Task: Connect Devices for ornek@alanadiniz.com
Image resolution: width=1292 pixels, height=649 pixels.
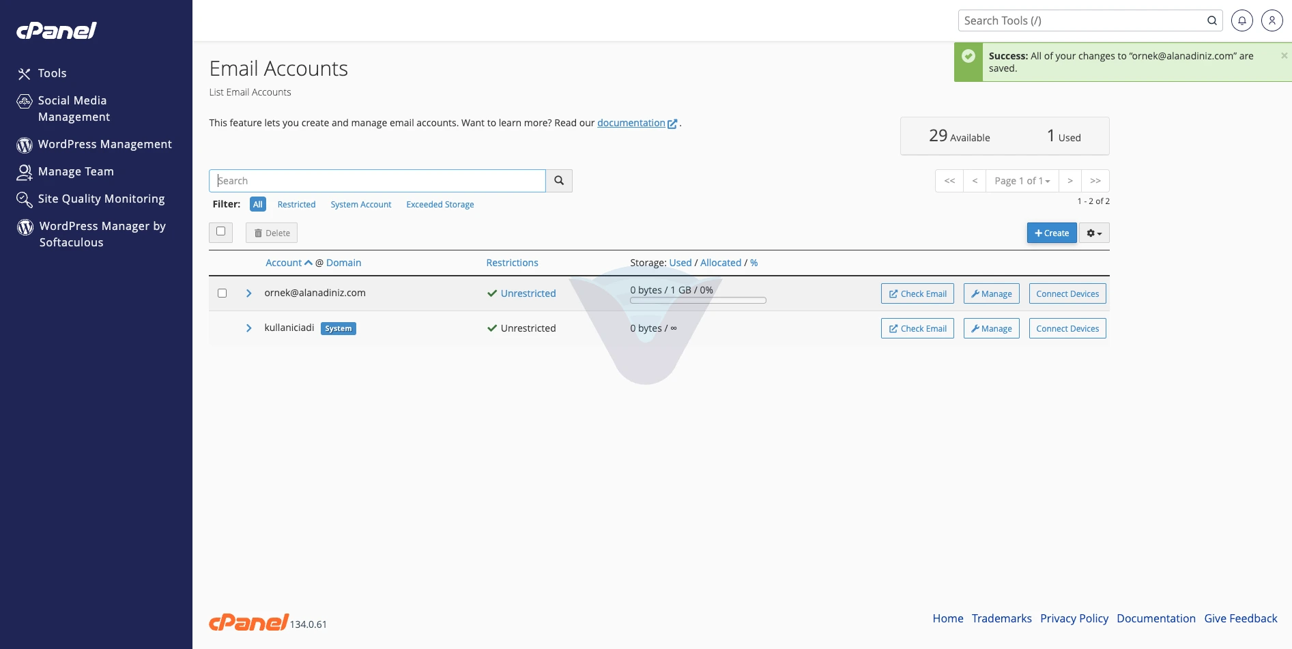Action: pyautogui.click(x=1067, y=293)
